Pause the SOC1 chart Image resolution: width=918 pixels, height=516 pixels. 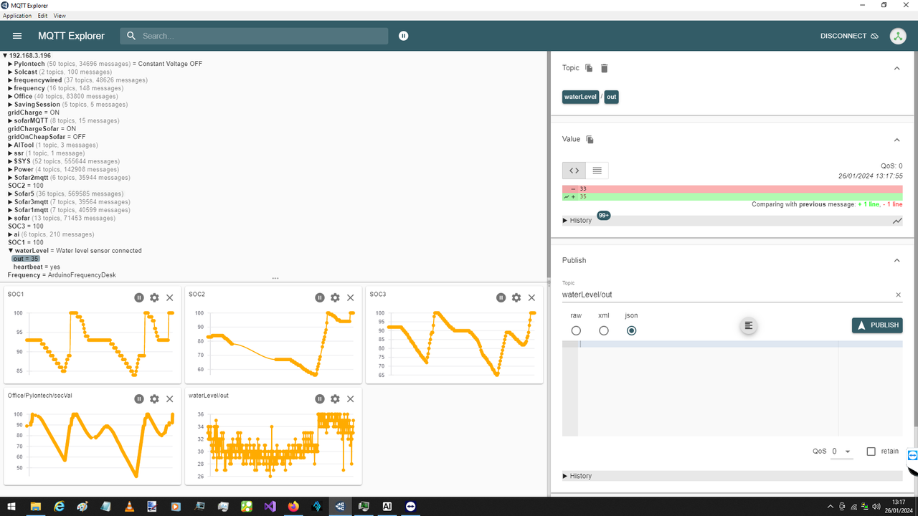point(139,297)
